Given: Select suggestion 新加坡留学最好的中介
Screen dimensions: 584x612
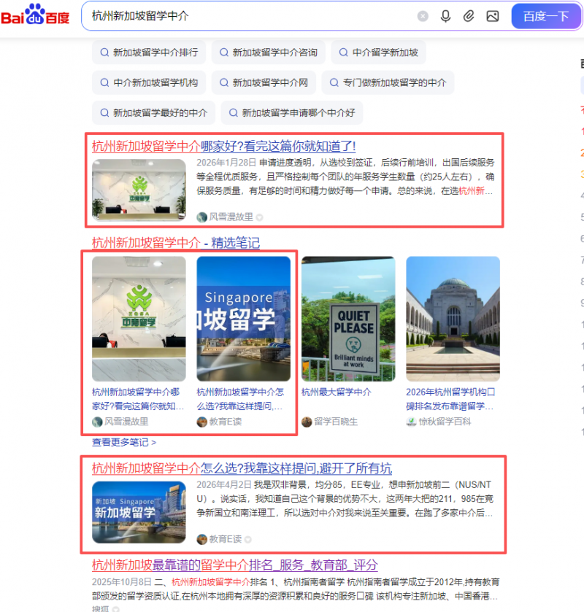Looking at the screenshot, I should click(x=154, y=113).
